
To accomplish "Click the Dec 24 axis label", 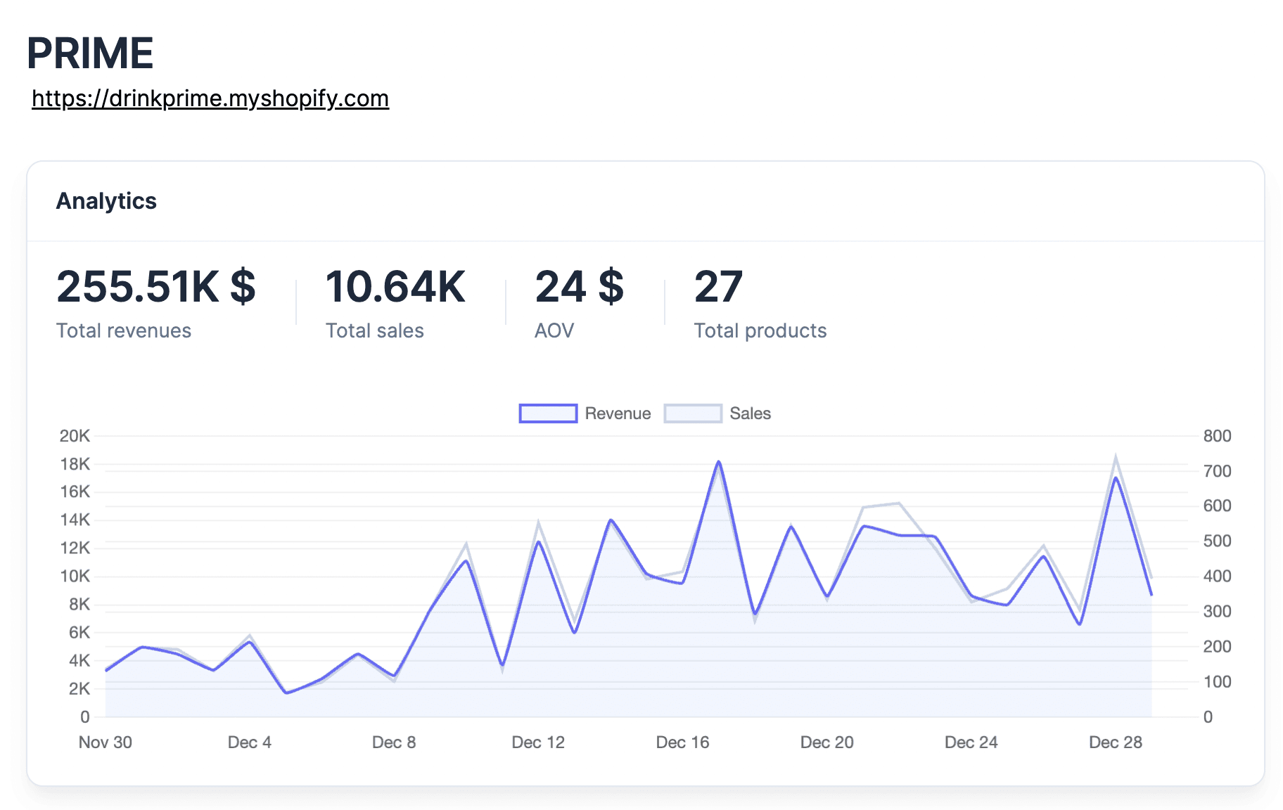I will [x=971, y=742].
